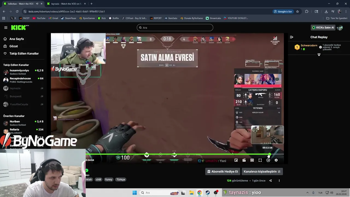
Task: Click the KICK logo
Action: [x=20, y=27]
